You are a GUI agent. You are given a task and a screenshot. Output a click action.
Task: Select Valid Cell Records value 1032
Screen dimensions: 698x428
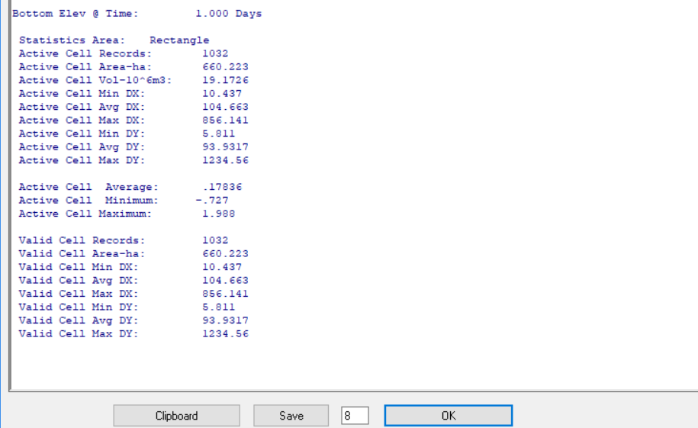215,241
